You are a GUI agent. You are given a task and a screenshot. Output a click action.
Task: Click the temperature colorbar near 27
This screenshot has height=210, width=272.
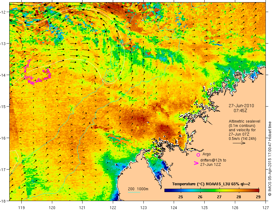click(219, 191)
